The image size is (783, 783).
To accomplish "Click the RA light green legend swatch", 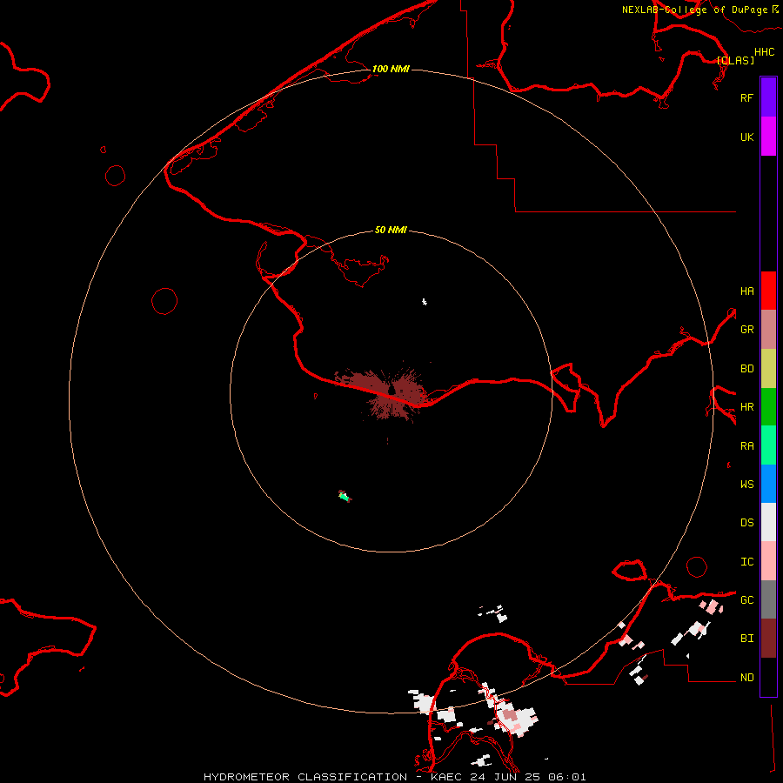I will (768, 445).
